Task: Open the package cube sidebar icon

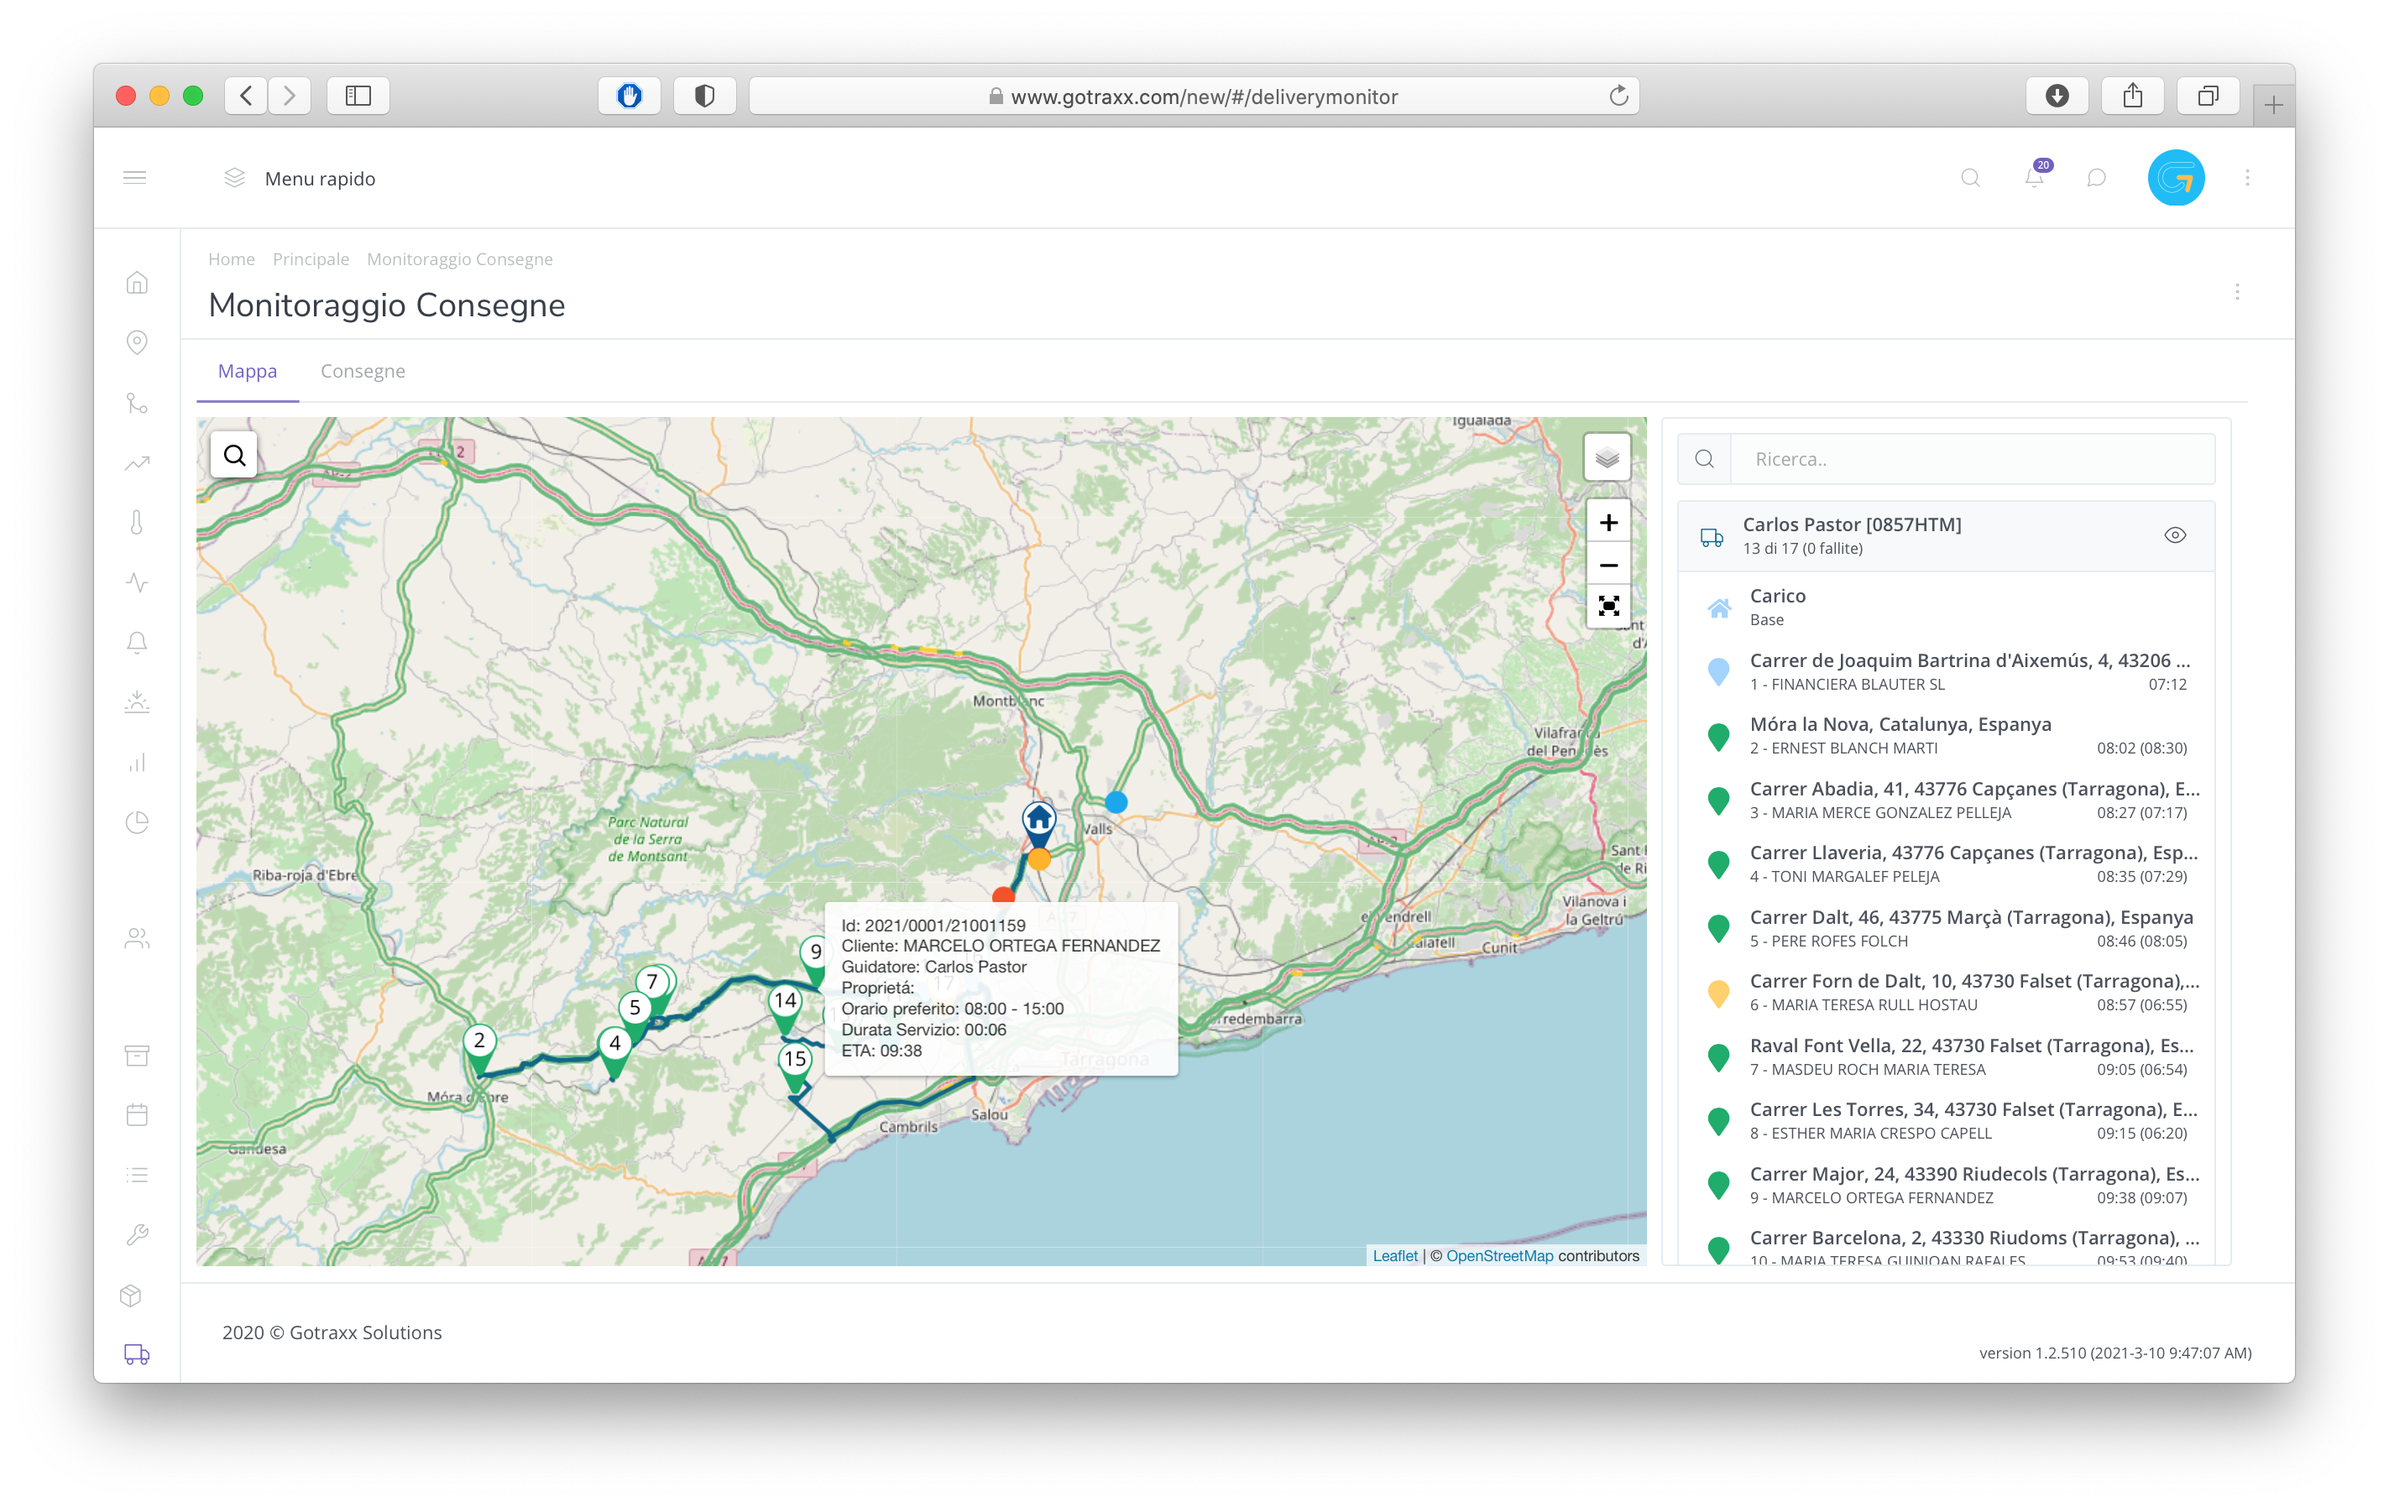Action: (131, 1295)
